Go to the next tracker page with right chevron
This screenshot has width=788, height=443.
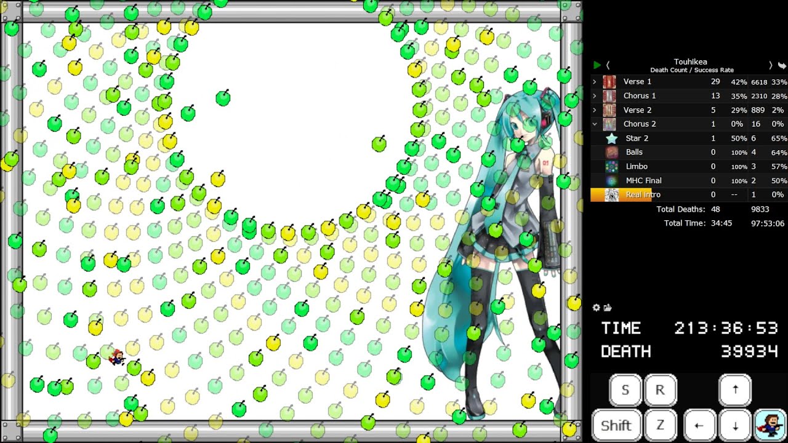pyautogui.click(x=770, y=65)
